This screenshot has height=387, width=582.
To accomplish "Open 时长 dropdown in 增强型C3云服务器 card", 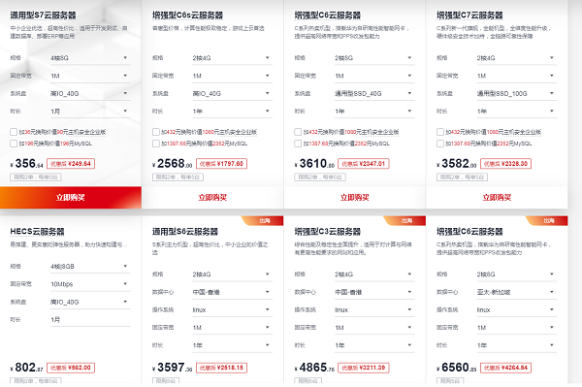I will (x=374, y=346).
